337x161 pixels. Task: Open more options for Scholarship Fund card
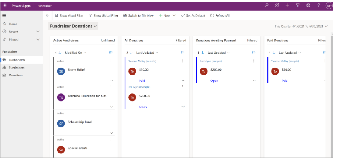[x=111, y=113]
